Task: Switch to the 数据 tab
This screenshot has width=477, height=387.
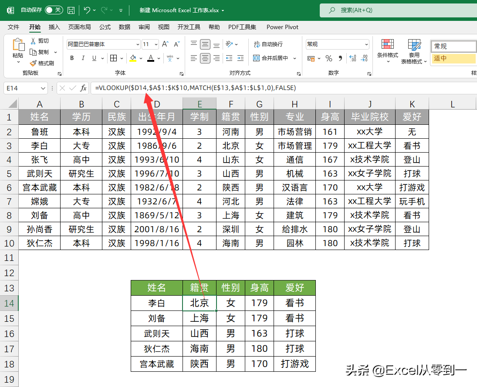Action: pos(125,27)
